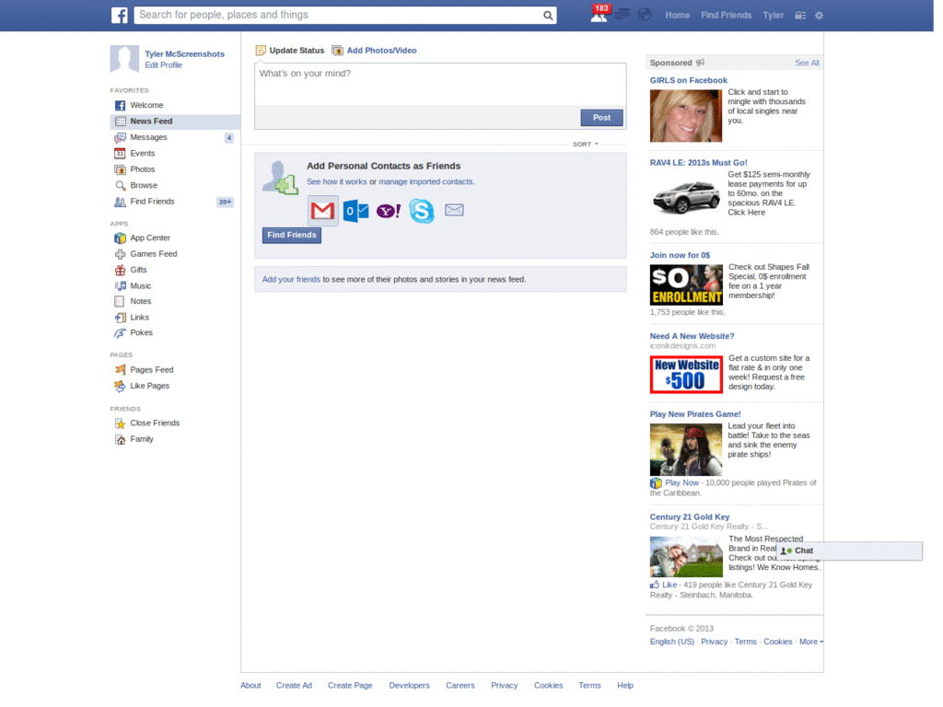Open Tyler's profile picture thumbnail
943x707 pixels.
[x=124, y=60]
